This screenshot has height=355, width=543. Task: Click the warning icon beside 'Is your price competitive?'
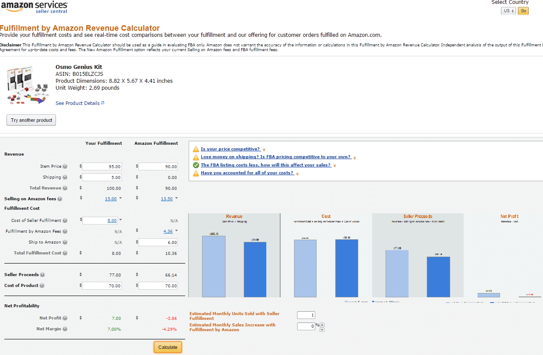pyautogui.click(x=196, y=149)
